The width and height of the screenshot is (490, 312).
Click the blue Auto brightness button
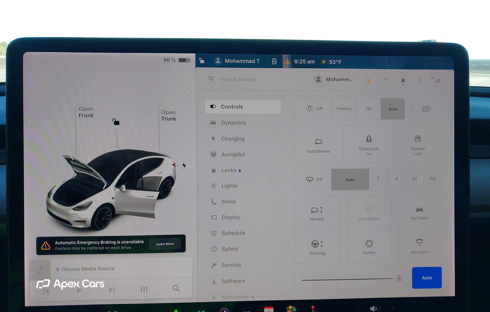click(427, 278)
